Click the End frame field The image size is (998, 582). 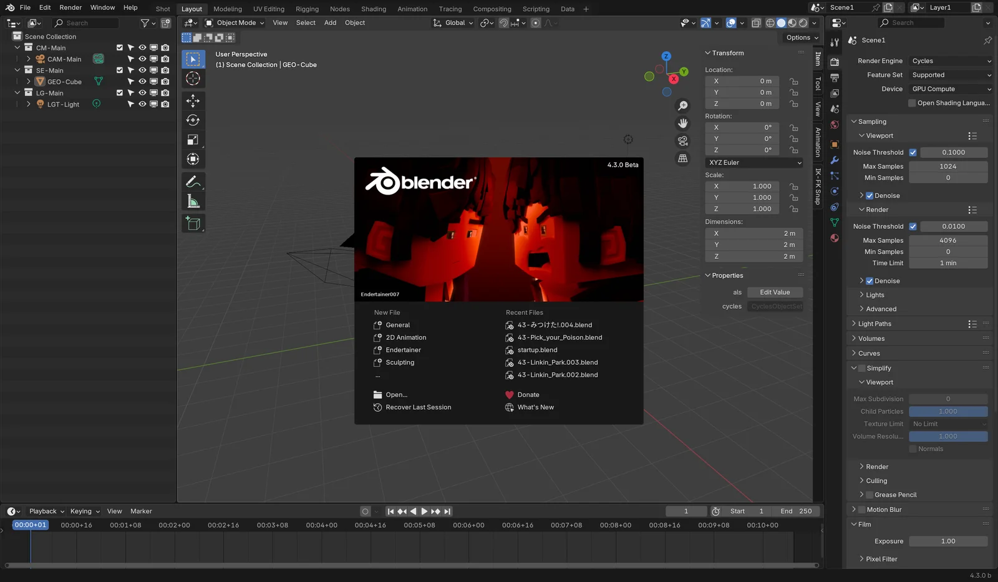pyautogui.click(x=797, y=512)
